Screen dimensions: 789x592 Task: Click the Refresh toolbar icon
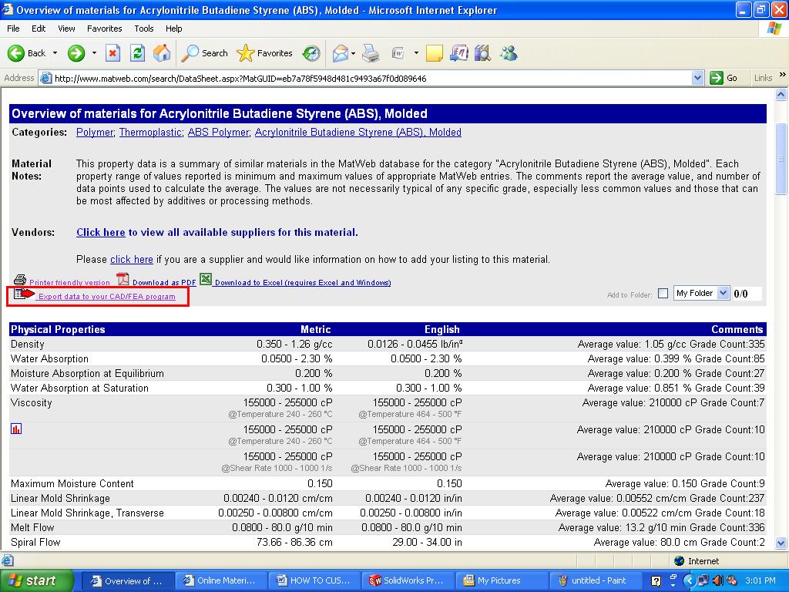pyautogui.click(x=139, y=53)
